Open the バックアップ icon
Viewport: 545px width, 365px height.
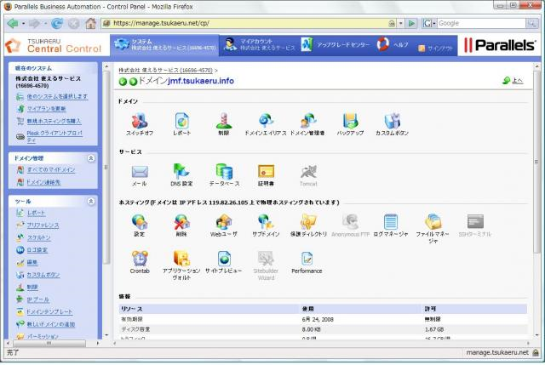click(x=350, y=121)
